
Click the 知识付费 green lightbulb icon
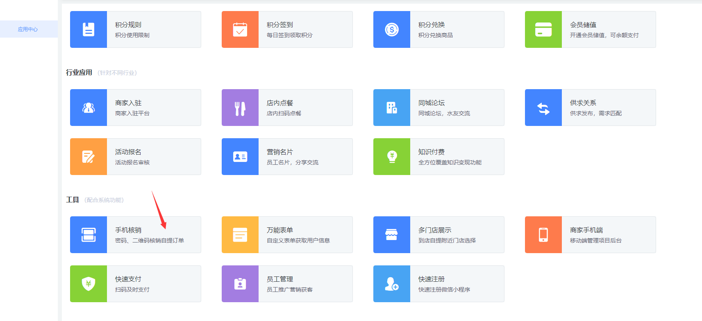coord(392,157)
